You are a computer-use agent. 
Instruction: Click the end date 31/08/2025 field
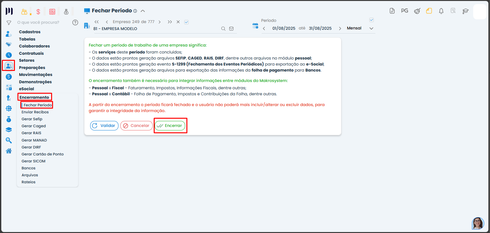[320, 28]
